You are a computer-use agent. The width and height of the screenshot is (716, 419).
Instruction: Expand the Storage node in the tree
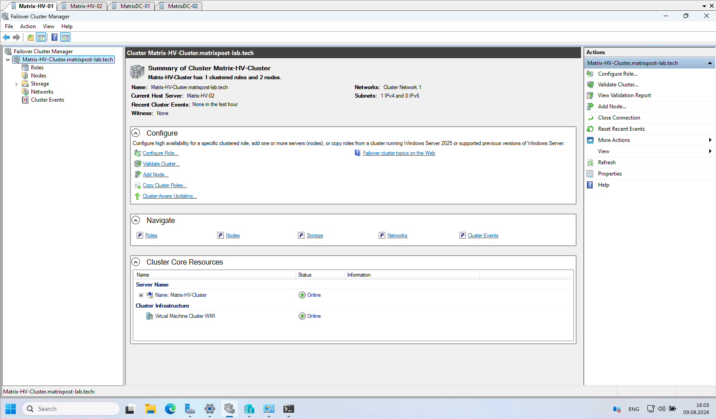click(x=16, y=84)
